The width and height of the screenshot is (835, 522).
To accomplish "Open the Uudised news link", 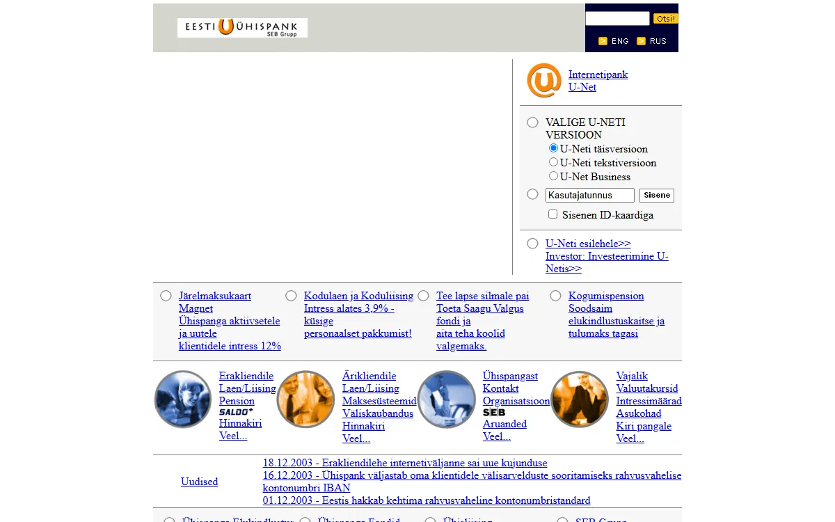I will click(x=199, y=482).
